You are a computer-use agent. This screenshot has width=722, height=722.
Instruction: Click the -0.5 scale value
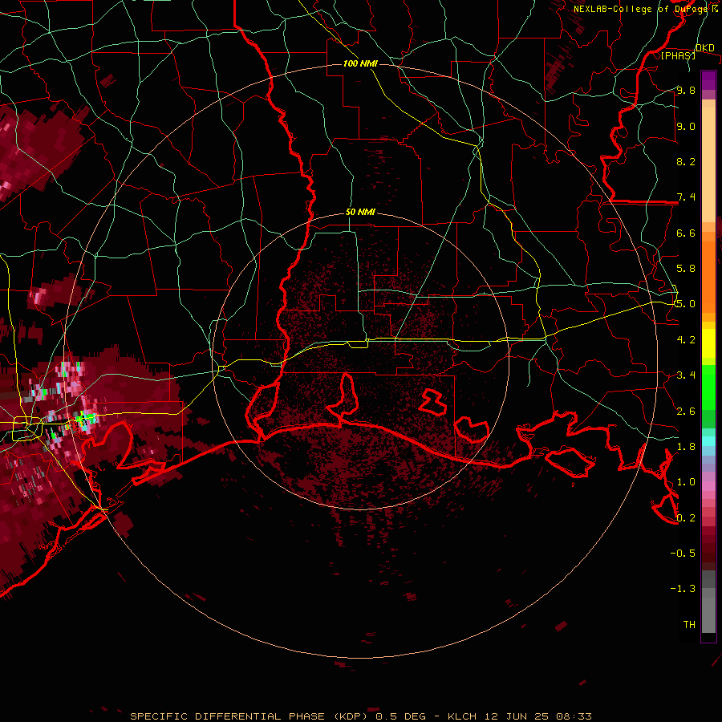point(683,553)
